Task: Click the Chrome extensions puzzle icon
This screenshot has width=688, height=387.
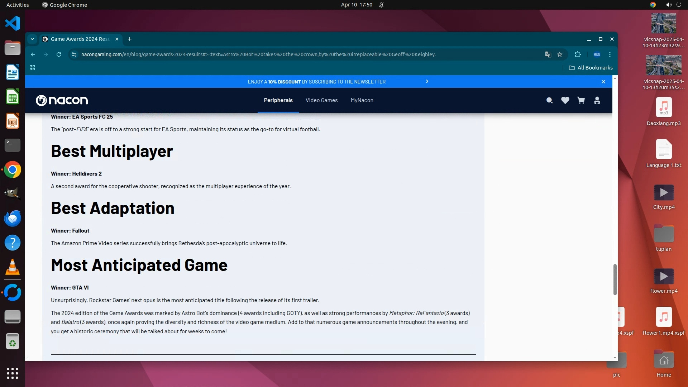Action: pos(578,54)
